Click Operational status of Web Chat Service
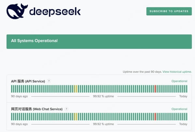Viewport: 195px width, 132px height. point(179,109)
